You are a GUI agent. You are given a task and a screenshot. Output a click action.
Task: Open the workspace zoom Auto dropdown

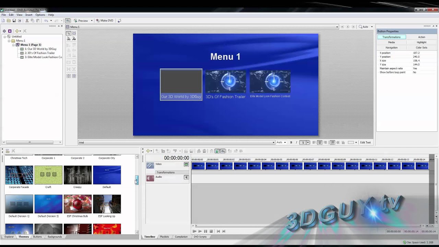372,27
